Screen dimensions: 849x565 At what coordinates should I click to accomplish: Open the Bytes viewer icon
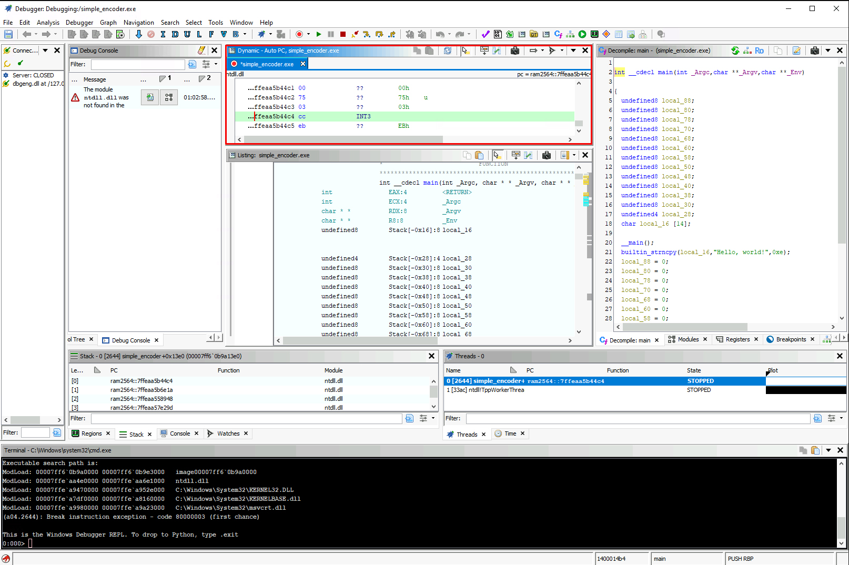pyautogui.click(x=498, y=34)
